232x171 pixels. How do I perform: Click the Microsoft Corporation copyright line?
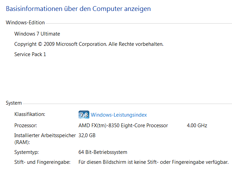click(x=89, y=44)
